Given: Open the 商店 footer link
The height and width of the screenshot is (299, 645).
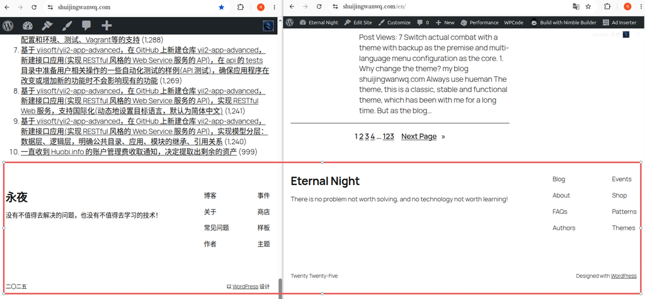Looking at the screenshot, I should (264, 212).
